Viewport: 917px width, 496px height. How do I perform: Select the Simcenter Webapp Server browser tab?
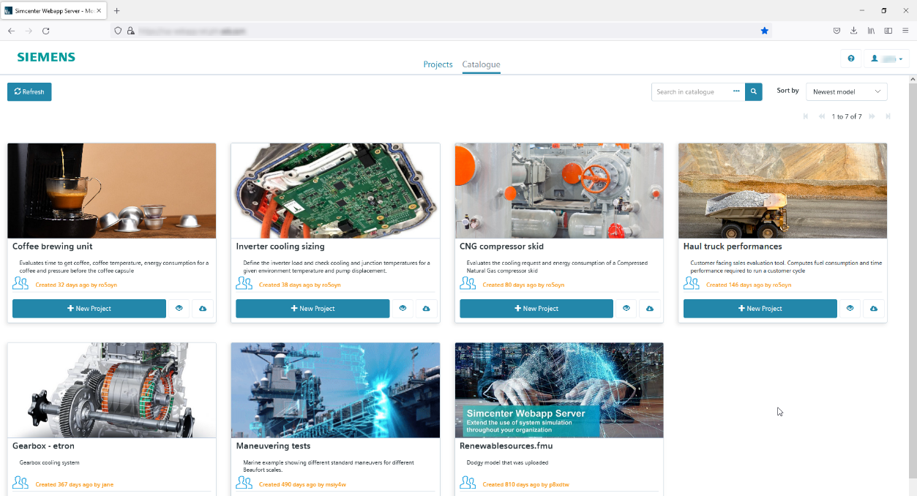click(x=53, y=11)
